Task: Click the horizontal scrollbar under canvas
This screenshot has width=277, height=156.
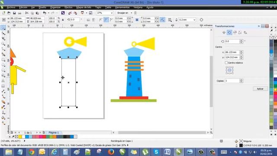Action: tap(162, 133)
